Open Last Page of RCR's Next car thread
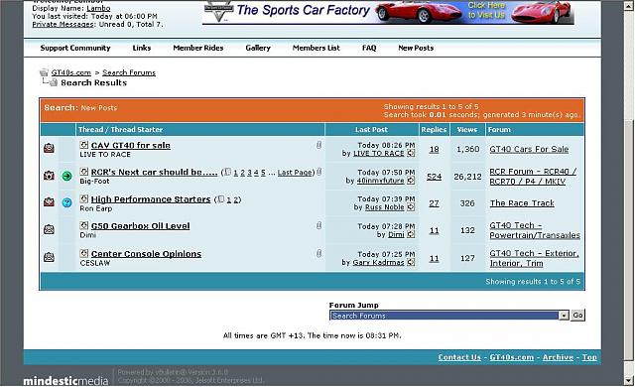Viewport: 635px width, 387px height. tap(295, 172)
